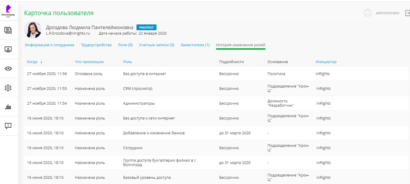The image size is (410, 184).
Task: Sort by the Что произошло column
Action: coord(89,62)
